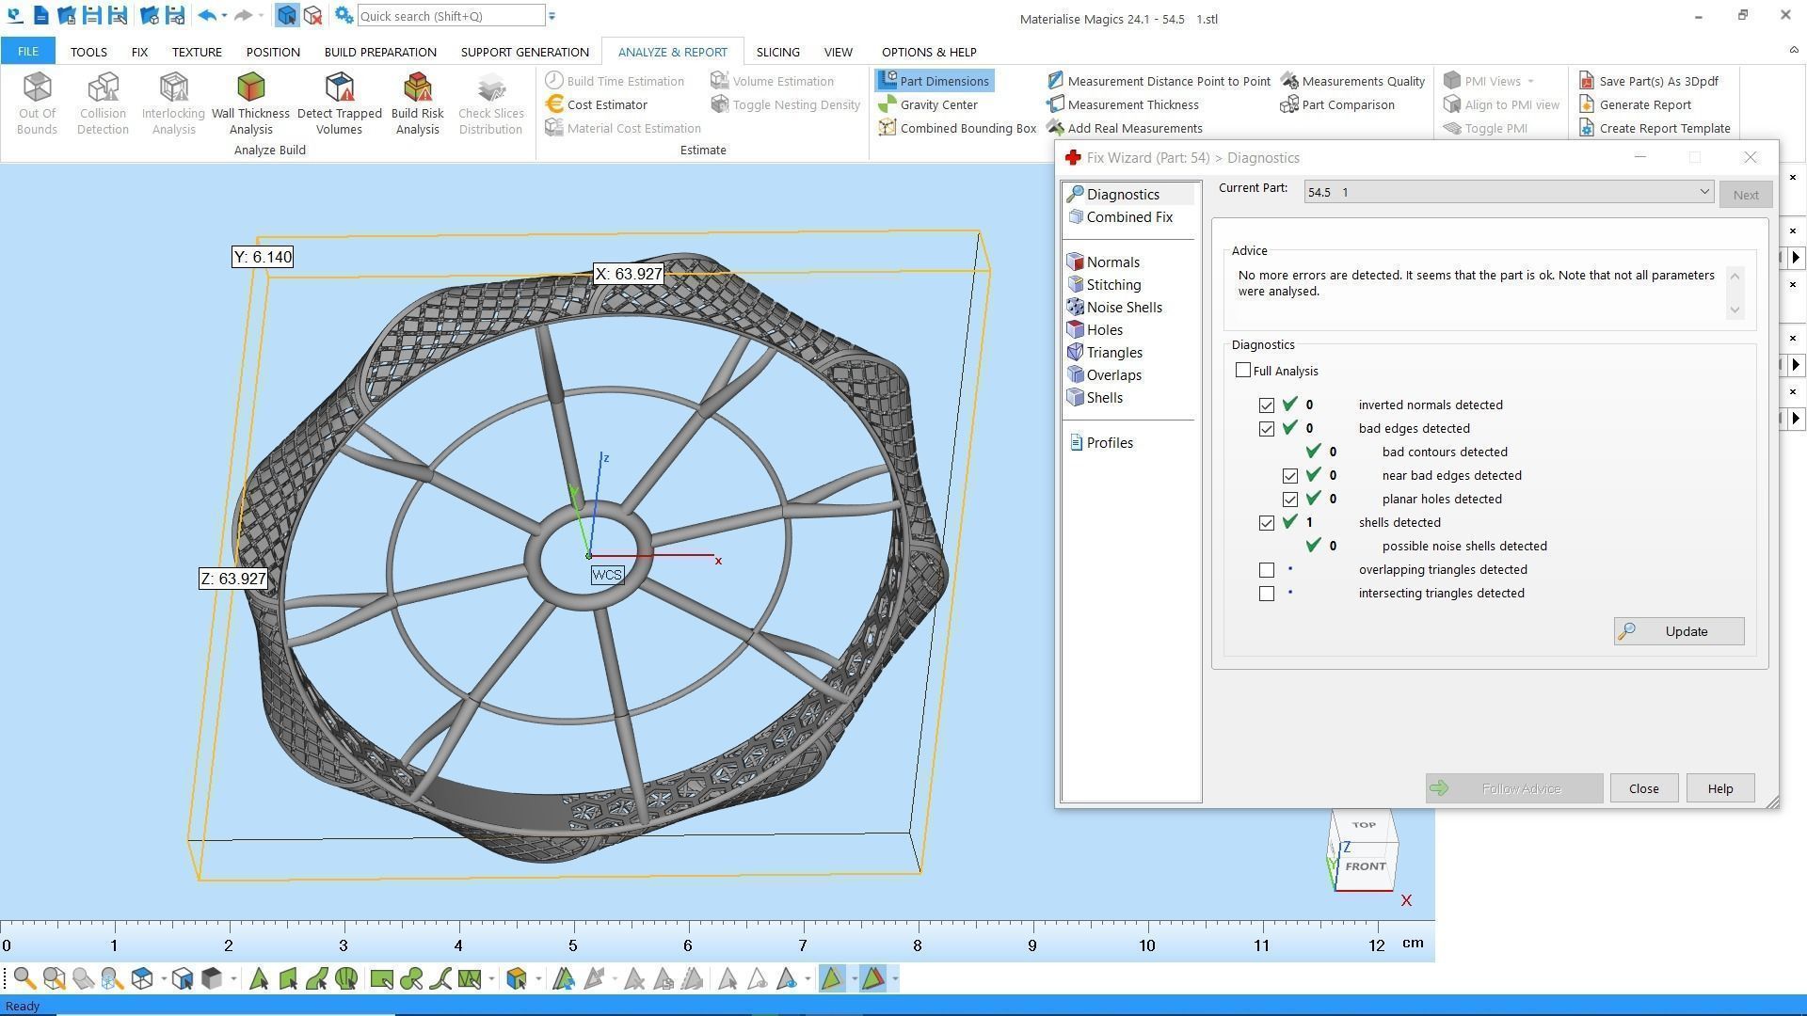Open the undo history dropdown arrow
The image size is (1807, 1016).
pos(224,16)
